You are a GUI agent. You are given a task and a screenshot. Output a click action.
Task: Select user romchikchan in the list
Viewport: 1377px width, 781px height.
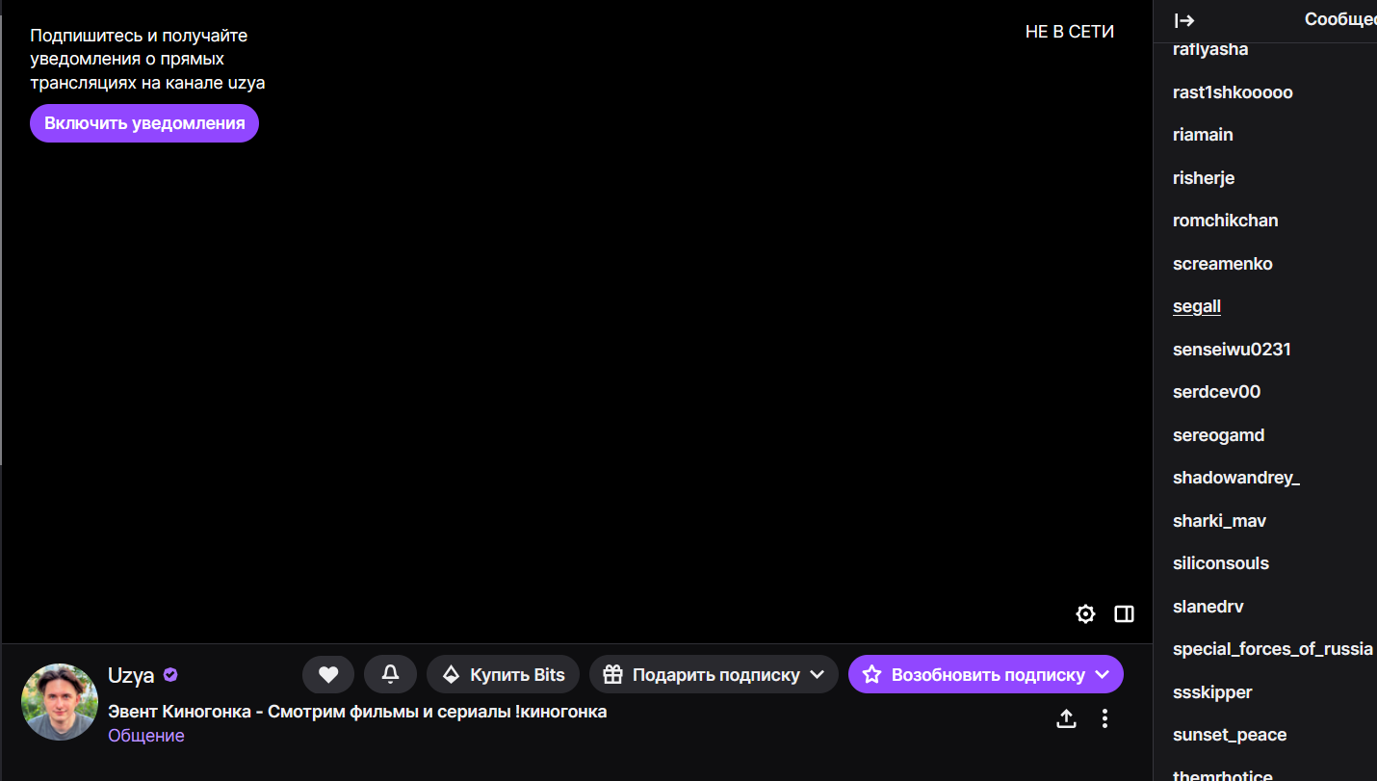1226,221
